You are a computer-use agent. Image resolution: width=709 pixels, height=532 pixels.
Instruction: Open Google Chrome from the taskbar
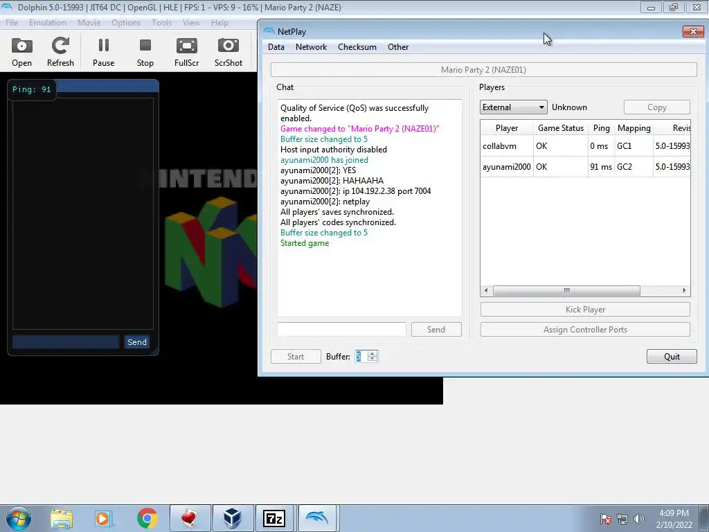coord(147,518)
